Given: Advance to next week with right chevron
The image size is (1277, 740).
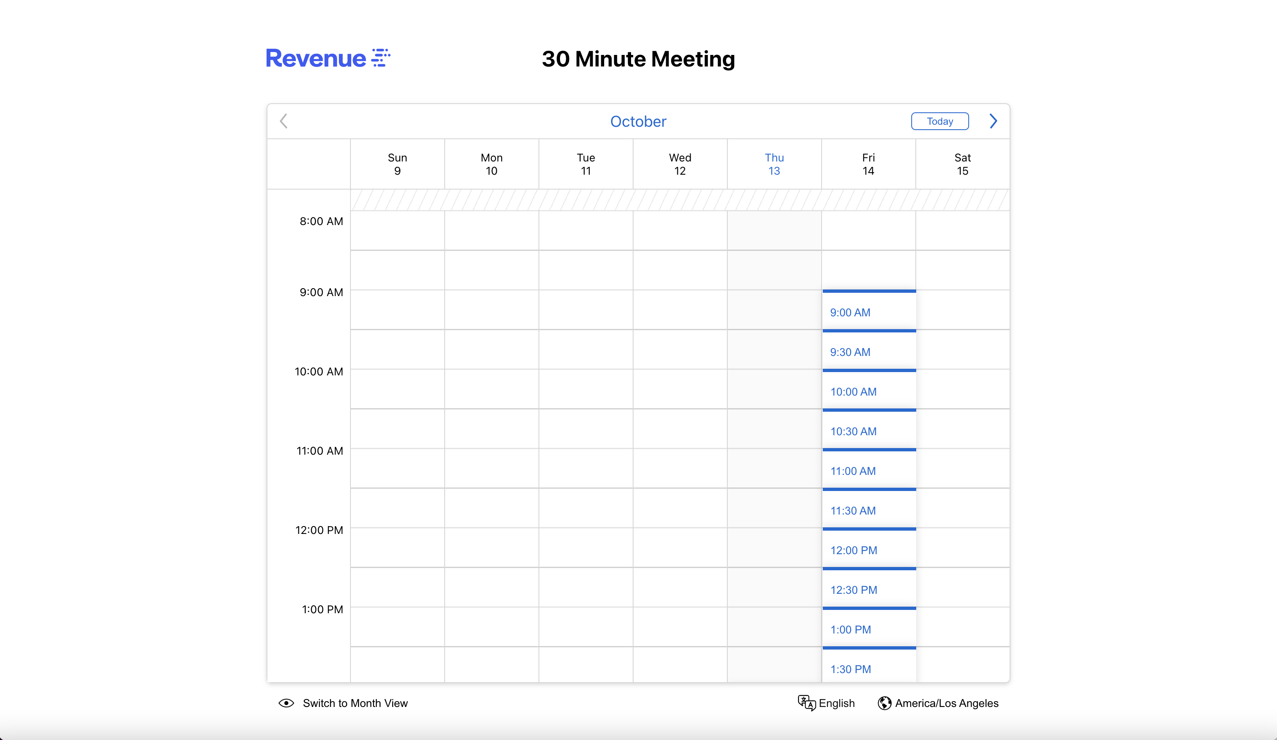Looking at the screenshot, I should point(993,121).
